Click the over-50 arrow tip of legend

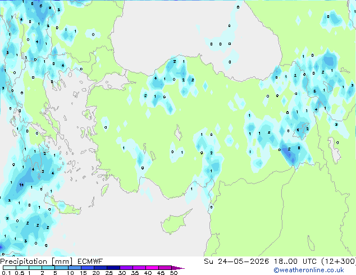178,268
